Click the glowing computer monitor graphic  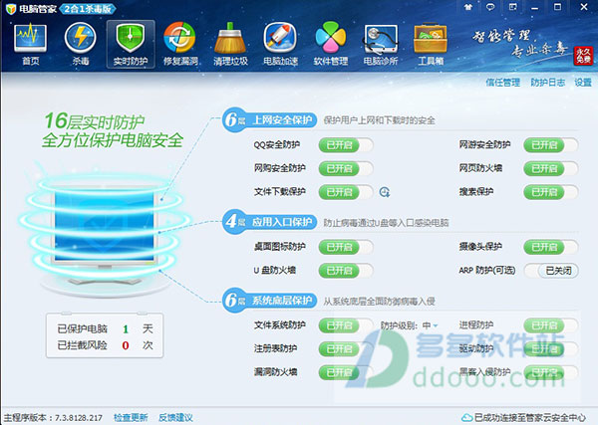104,232
